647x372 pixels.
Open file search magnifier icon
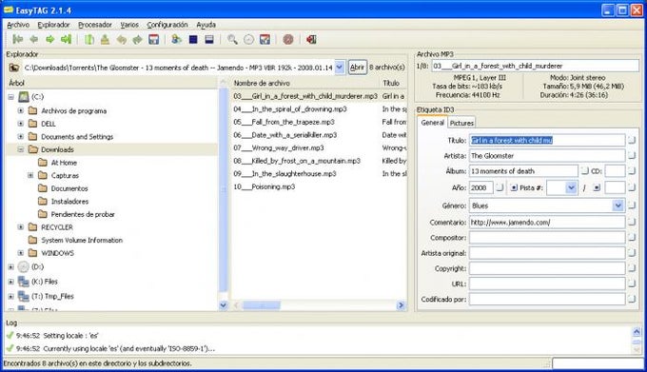coord(232,40)
